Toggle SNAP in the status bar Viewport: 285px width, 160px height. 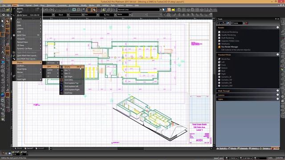coord(216,158)
